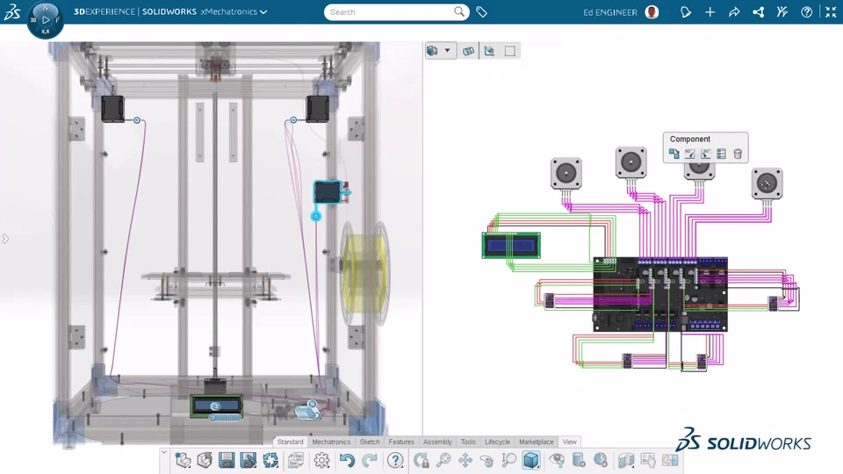Click the greyed arrows-and-boxes icon before the gear
843x474 pixels.
(x=296, y=460)
